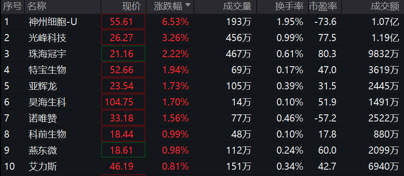Click price 23.54 of 亚辉龙
This screenshot has height=176, width=404.
click(x=122, y=86)
